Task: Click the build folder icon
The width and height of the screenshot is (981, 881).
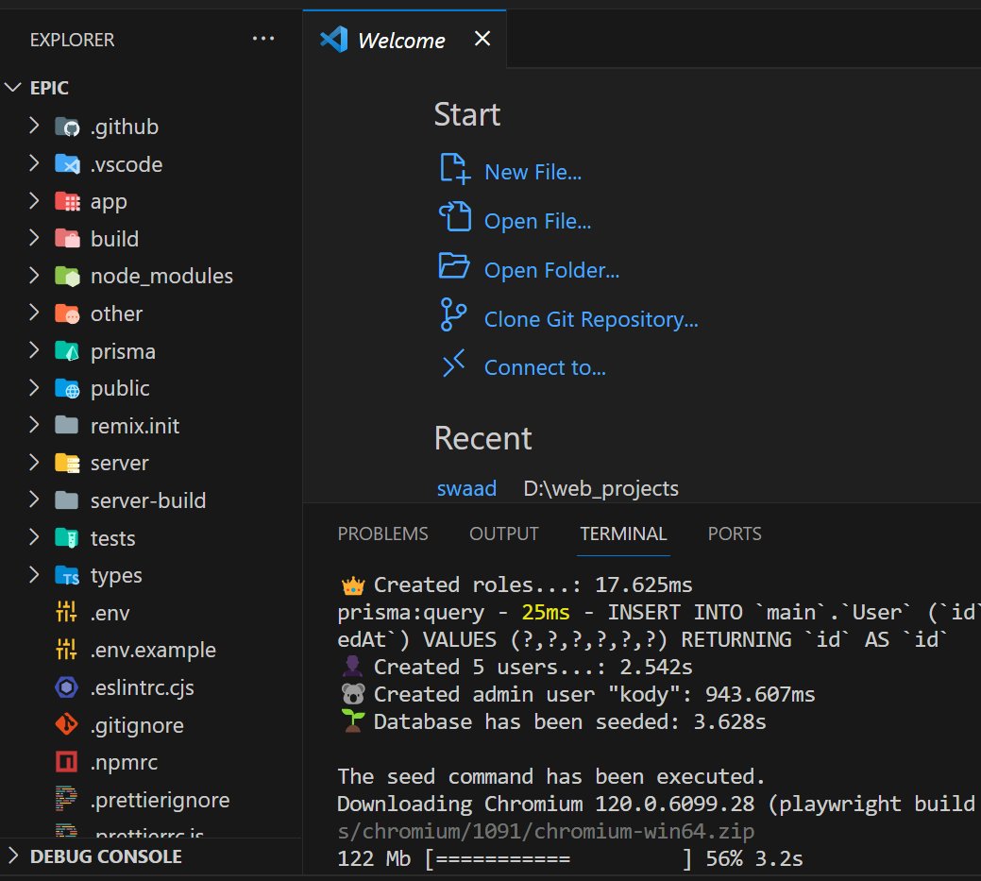Action: (x=67, y=239)
